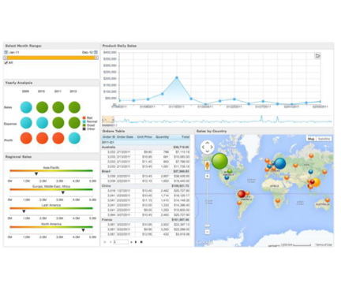Switch map to Map view

point(311,139)
